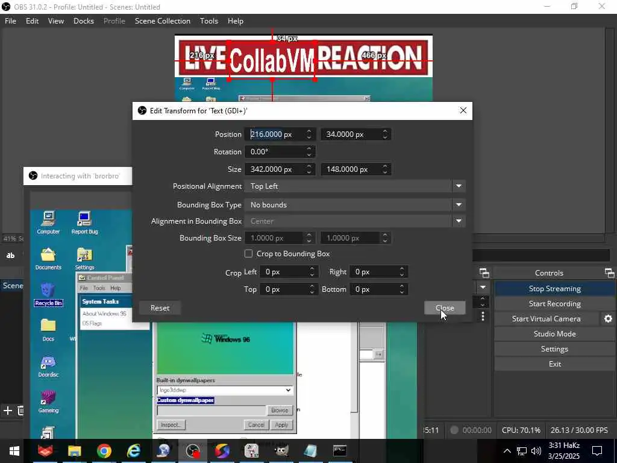617x463 pixels.
Task: Select Recycle Bin icon in Interact window
Action: pyautogui.click(x=48, y=294)
